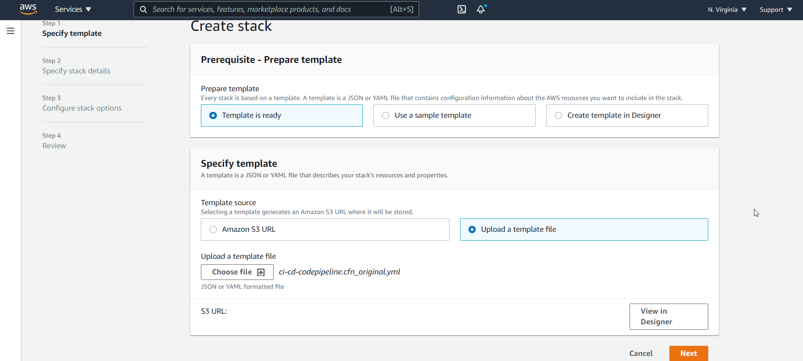
Task: Select the Template is ready option
Action: coord(214,115)
